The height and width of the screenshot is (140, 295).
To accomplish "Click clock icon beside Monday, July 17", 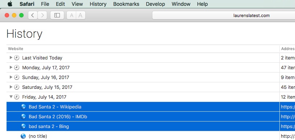I will (x=17, y=67).
